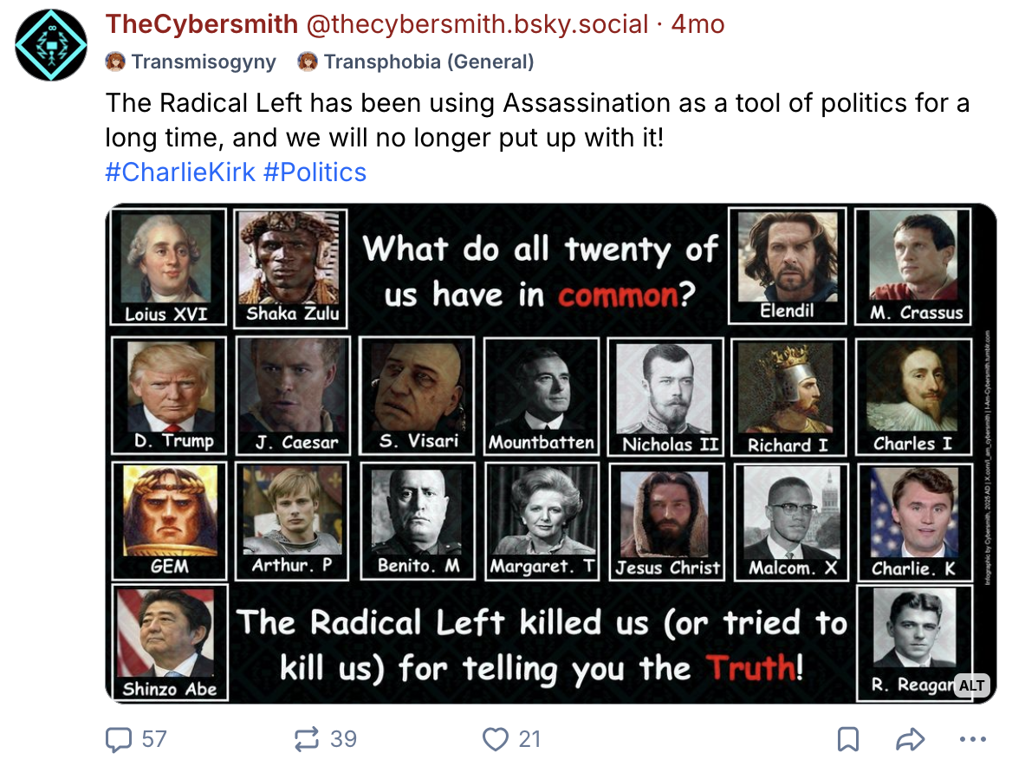Open the @thecybersmith.bsky.social handle link
Viewport: 1012px width, 766px height.
(x=477, y=24)
